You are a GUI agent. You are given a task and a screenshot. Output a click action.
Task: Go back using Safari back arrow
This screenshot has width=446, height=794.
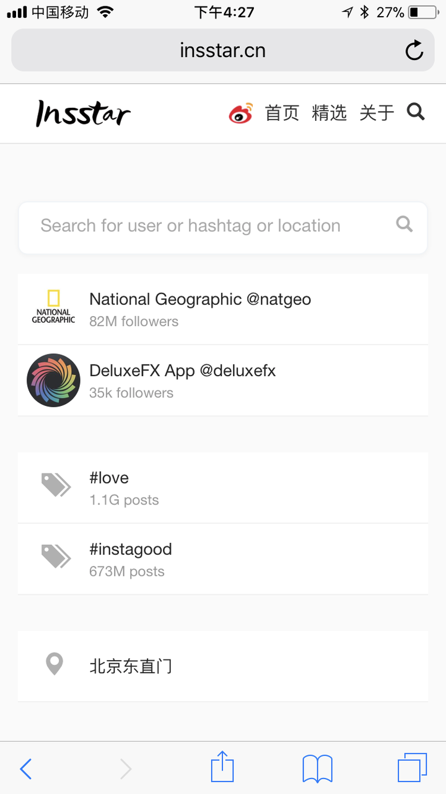[x=26, y=769]
